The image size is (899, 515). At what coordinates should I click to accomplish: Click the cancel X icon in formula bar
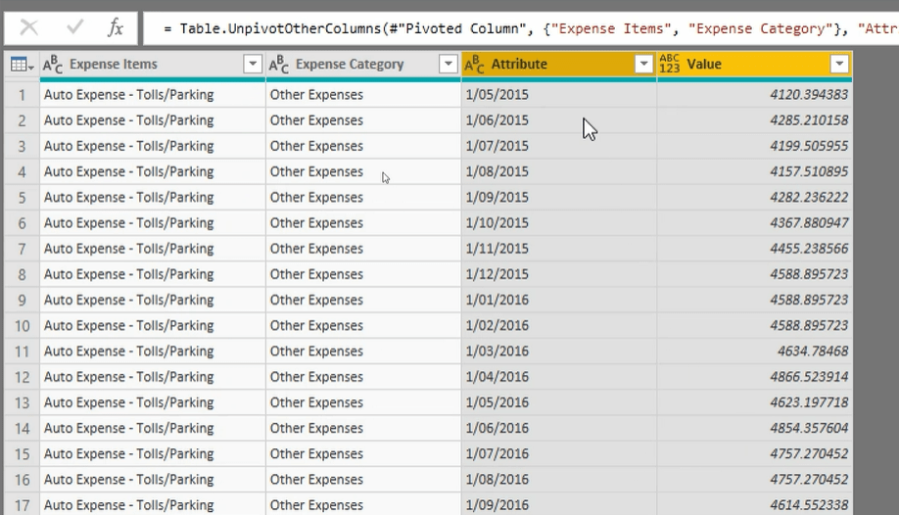pos(29,27)
